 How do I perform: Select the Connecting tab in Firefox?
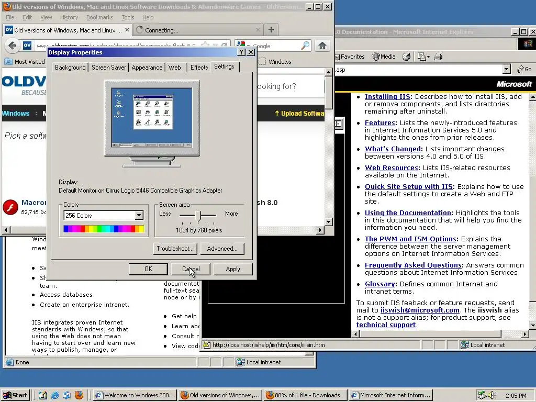coord(198,30)
